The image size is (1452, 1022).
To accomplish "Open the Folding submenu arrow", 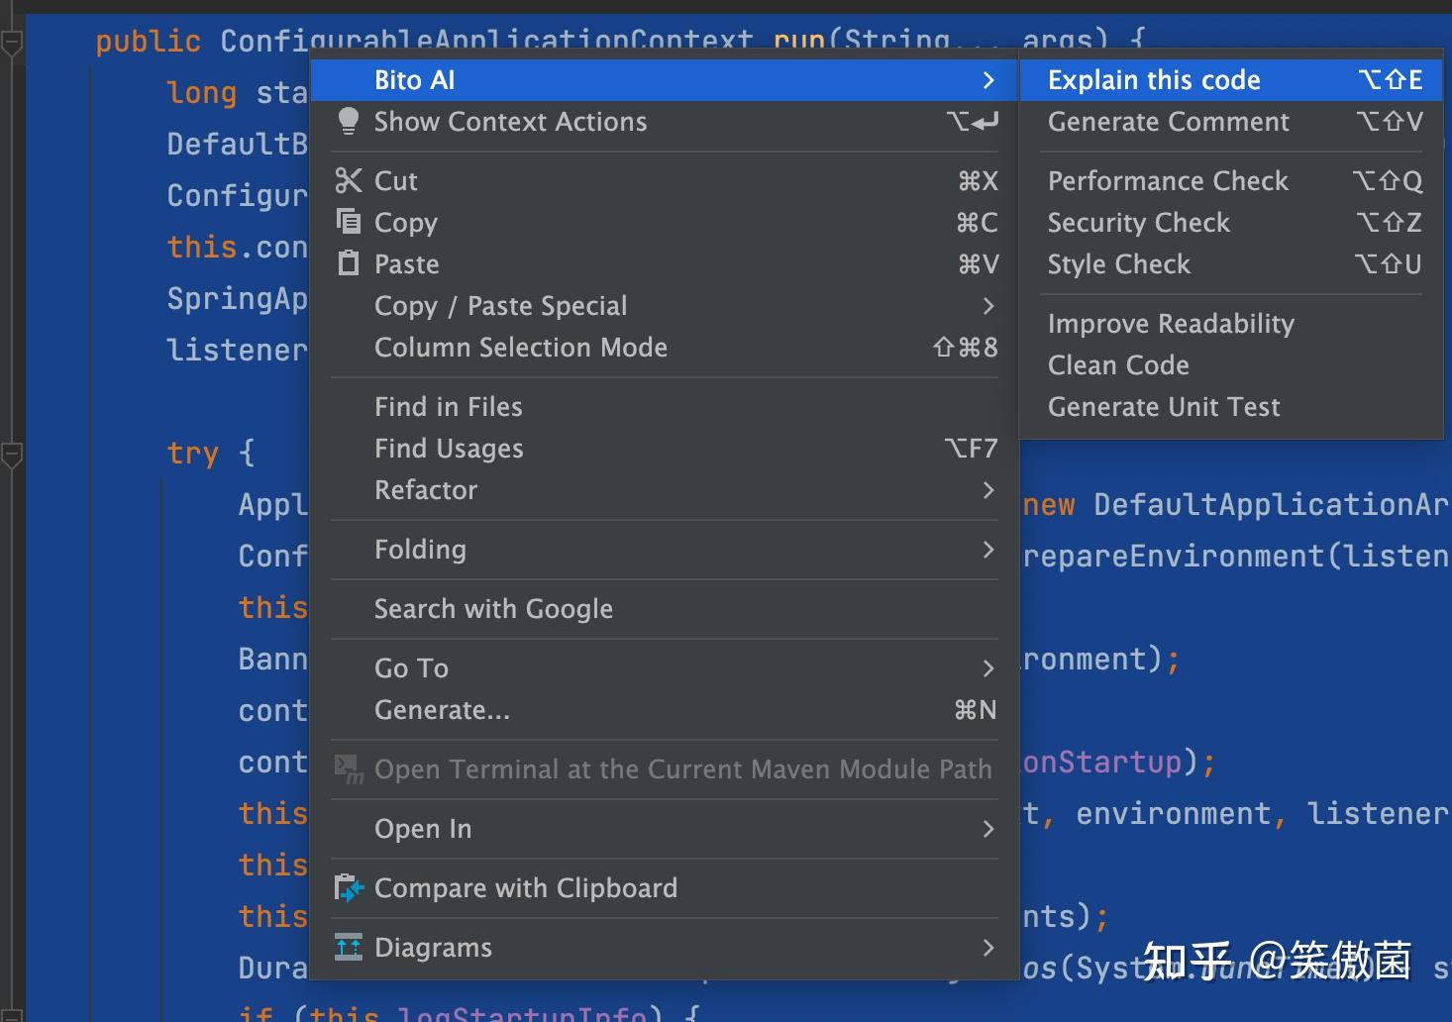I will point(987,550).
